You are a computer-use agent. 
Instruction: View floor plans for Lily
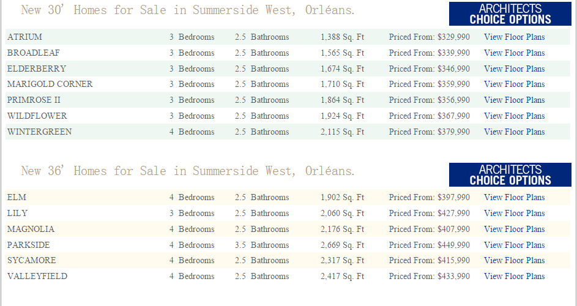514,213
